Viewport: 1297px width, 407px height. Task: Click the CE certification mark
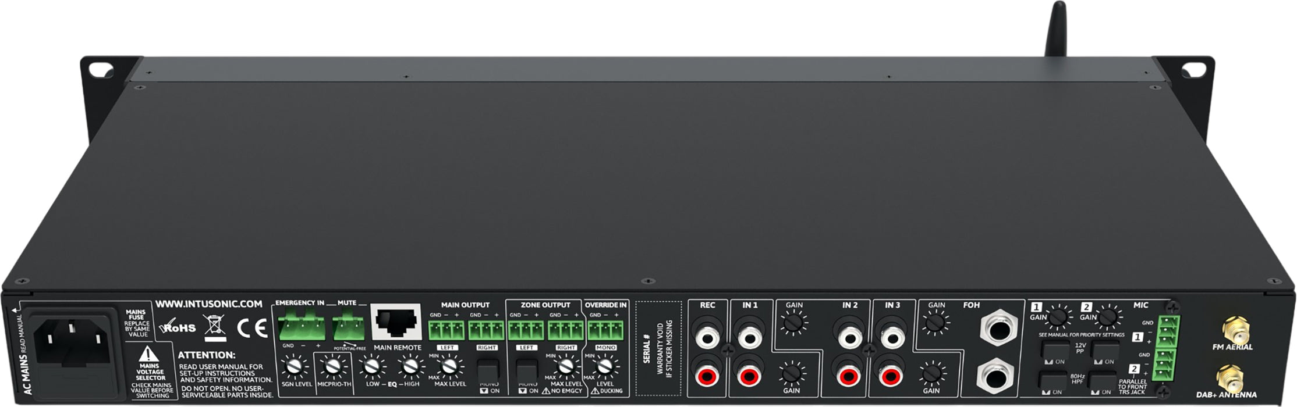click(x=251, y=329)
